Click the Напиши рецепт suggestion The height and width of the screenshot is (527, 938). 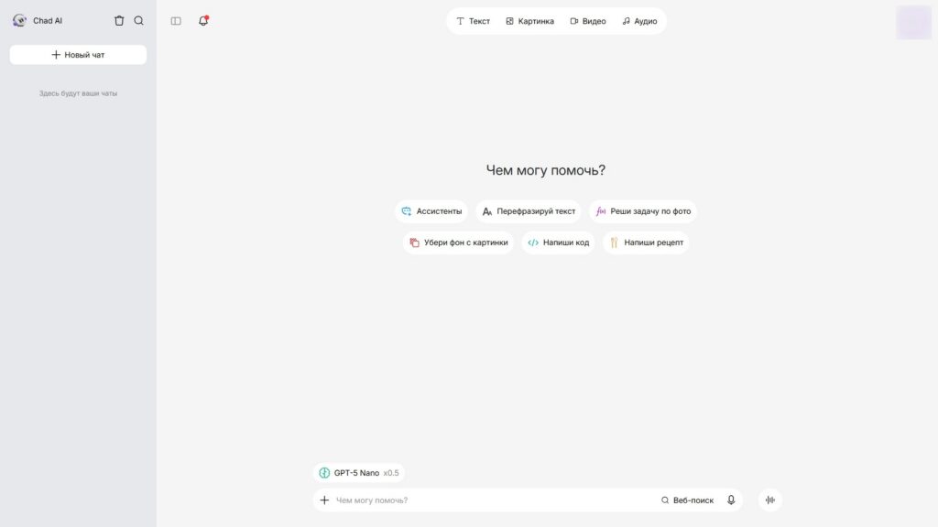(x=646, y=242)
